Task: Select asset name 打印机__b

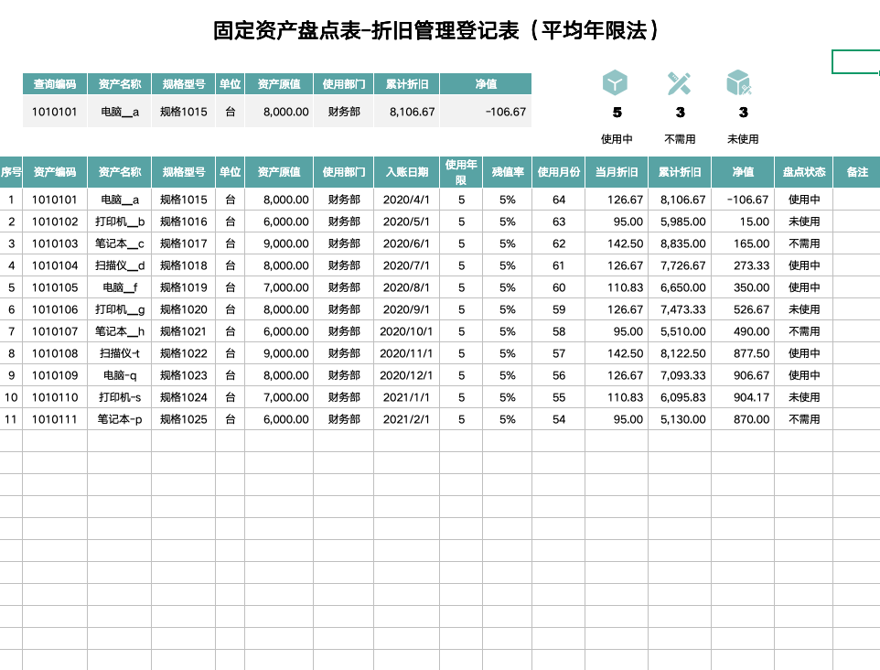Action: pos(119,222)
